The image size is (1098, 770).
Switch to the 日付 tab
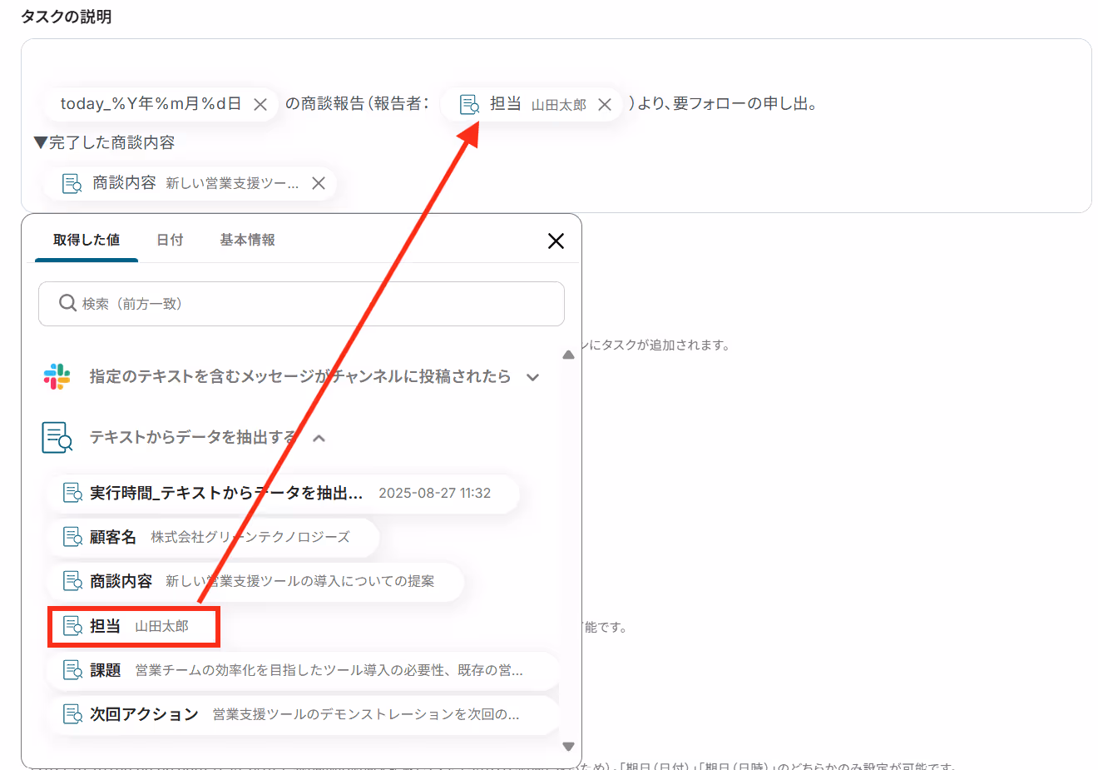170,240
